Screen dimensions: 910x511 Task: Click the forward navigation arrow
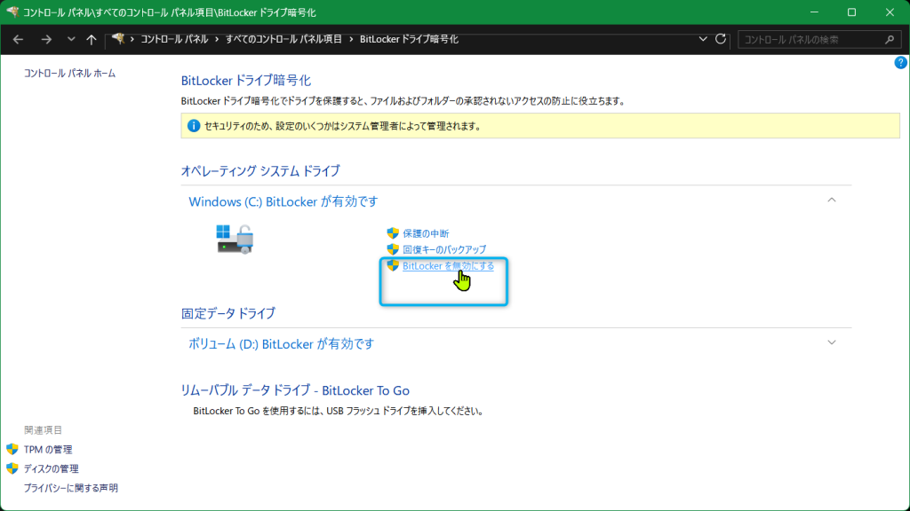[x=46, y=40]
